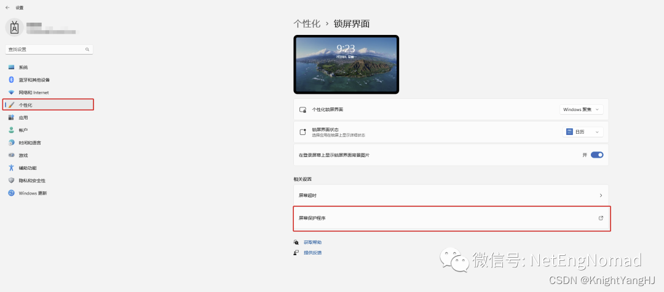664x292 pixels.
Task: Click the 相关设置 heading text
Action: [x=302, y=179]
